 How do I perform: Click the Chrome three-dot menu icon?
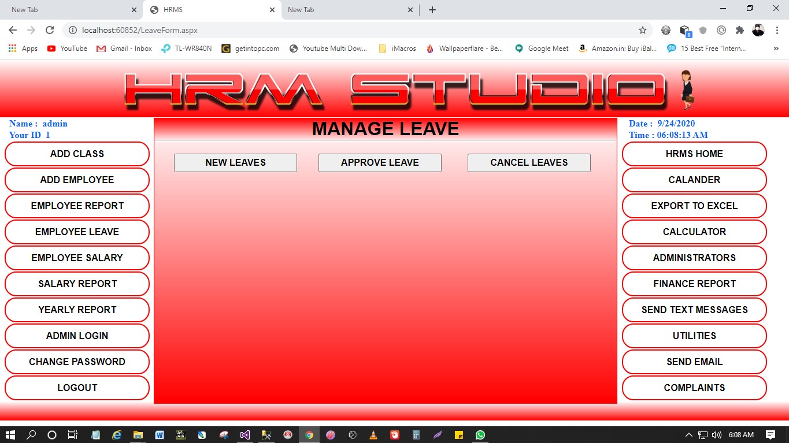click(776, 30)
